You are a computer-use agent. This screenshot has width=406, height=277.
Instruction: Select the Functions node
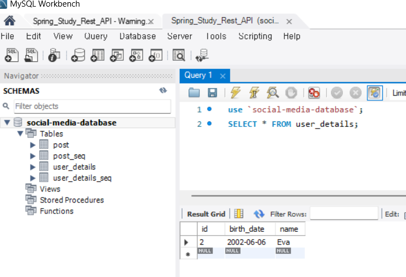click(x=57, y=211)
